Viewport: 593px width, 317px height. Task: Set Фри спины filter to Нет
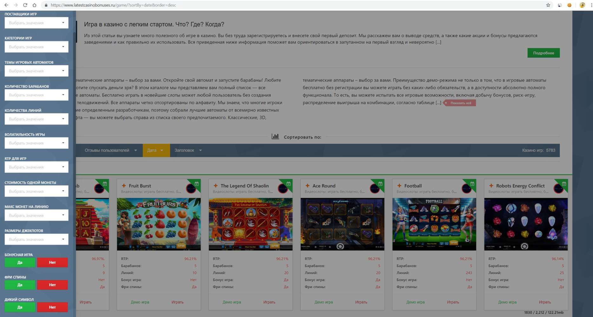click(52, 285)
